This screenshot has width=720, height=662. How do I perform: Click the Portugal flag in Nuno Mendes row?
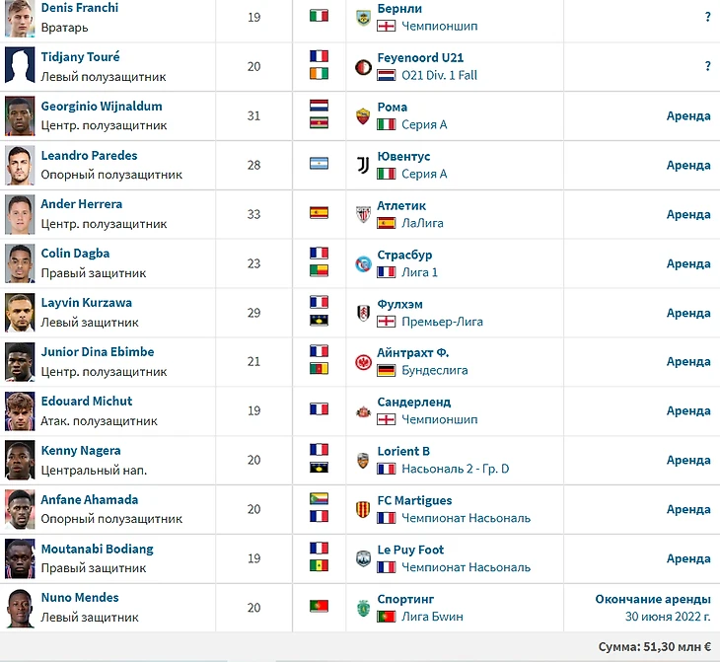(x=319, y=607)
